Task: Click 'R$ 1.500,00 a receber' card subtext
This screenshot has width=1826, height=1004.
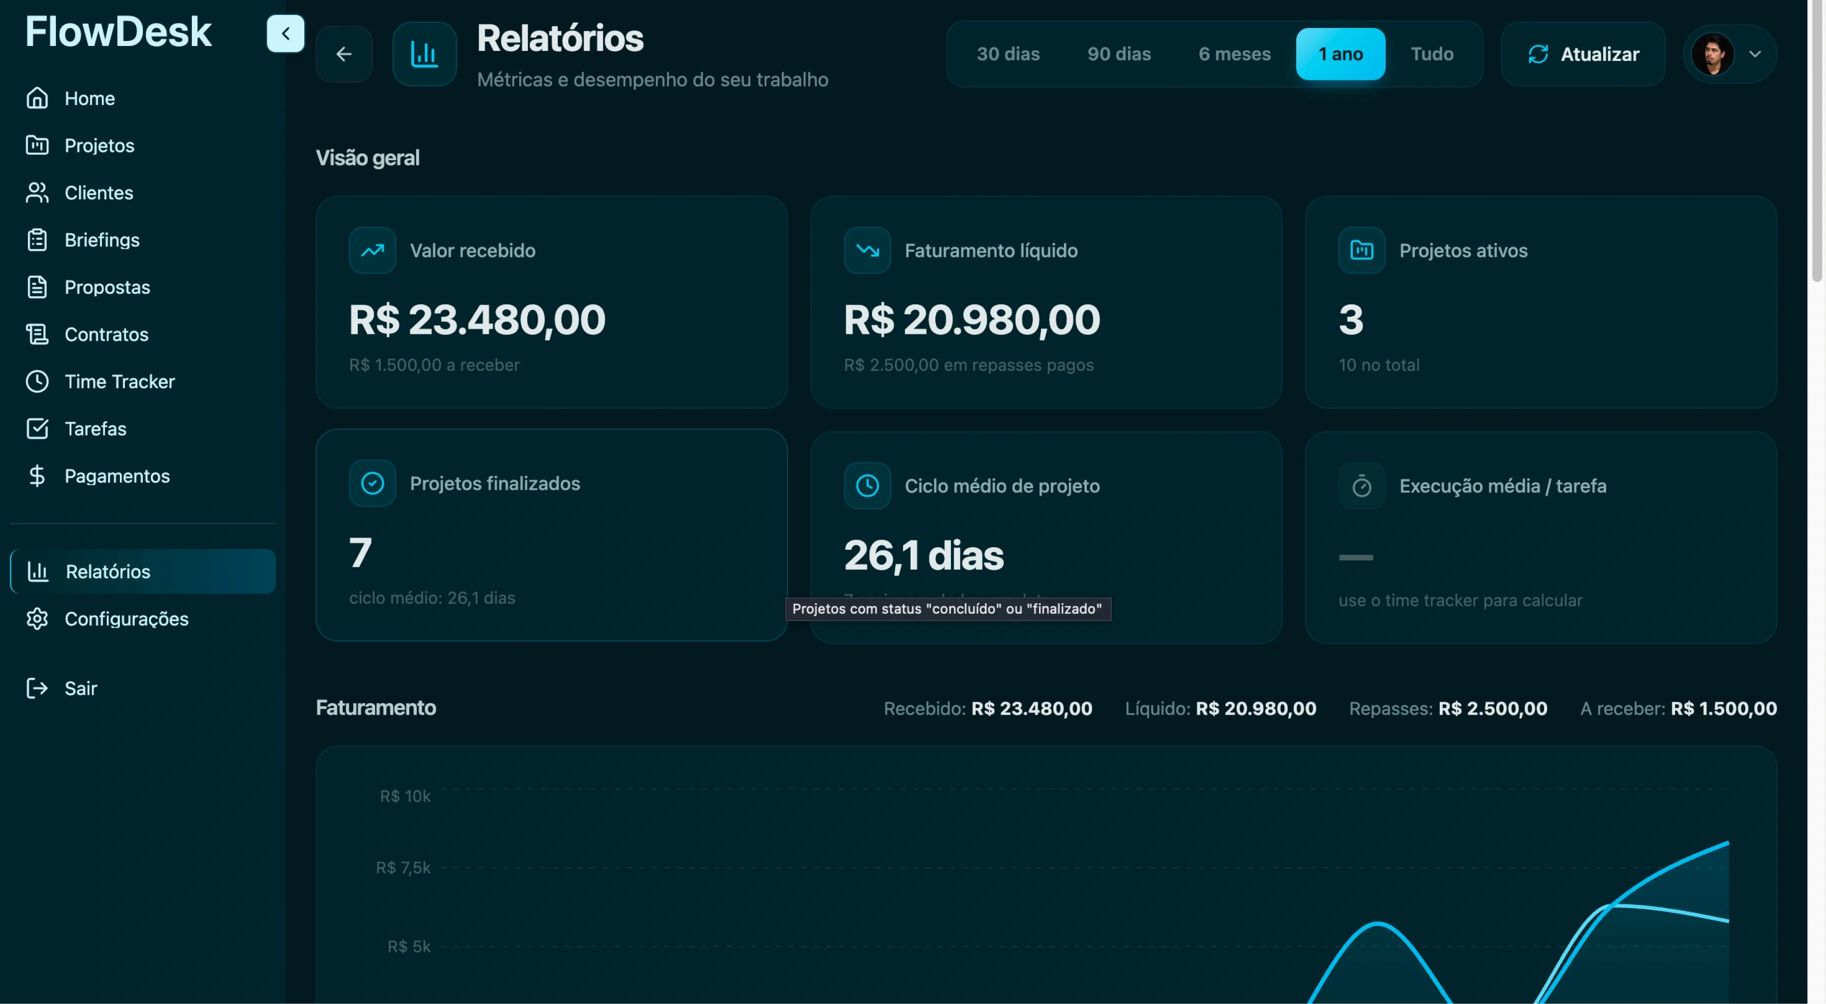Action: 434,364
